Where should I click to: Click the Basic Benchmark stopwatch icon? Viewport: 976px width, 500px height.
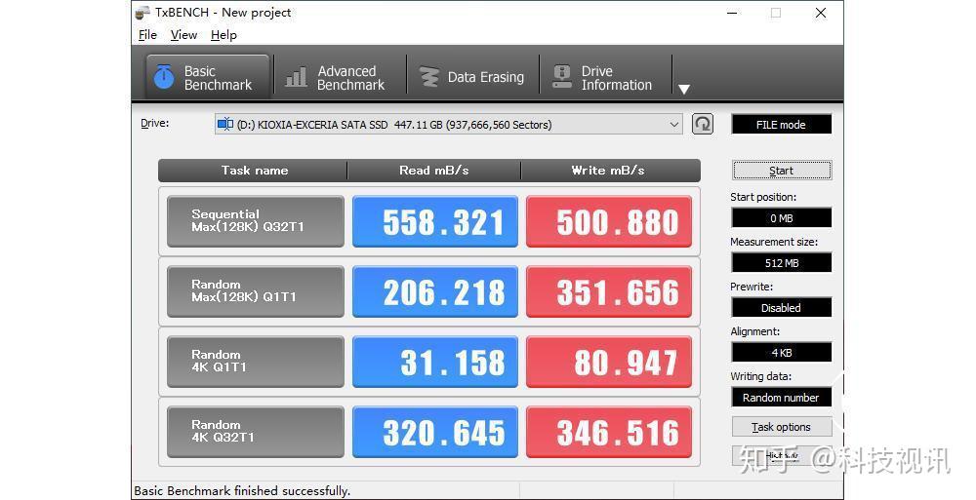click(164, 76)
